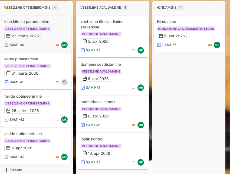Open the domeeni seadistamine card title

[101, 64]
